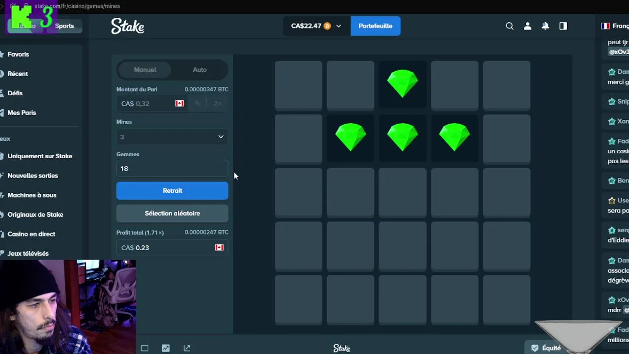The height and width of the screenshot is (354, 629).
Task: Open Uniquement sur Stake category
Action: 40,156
